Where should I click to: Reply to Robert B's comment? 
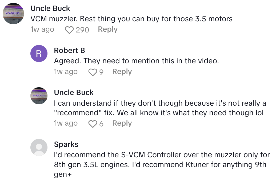click(x=122, y=72)
